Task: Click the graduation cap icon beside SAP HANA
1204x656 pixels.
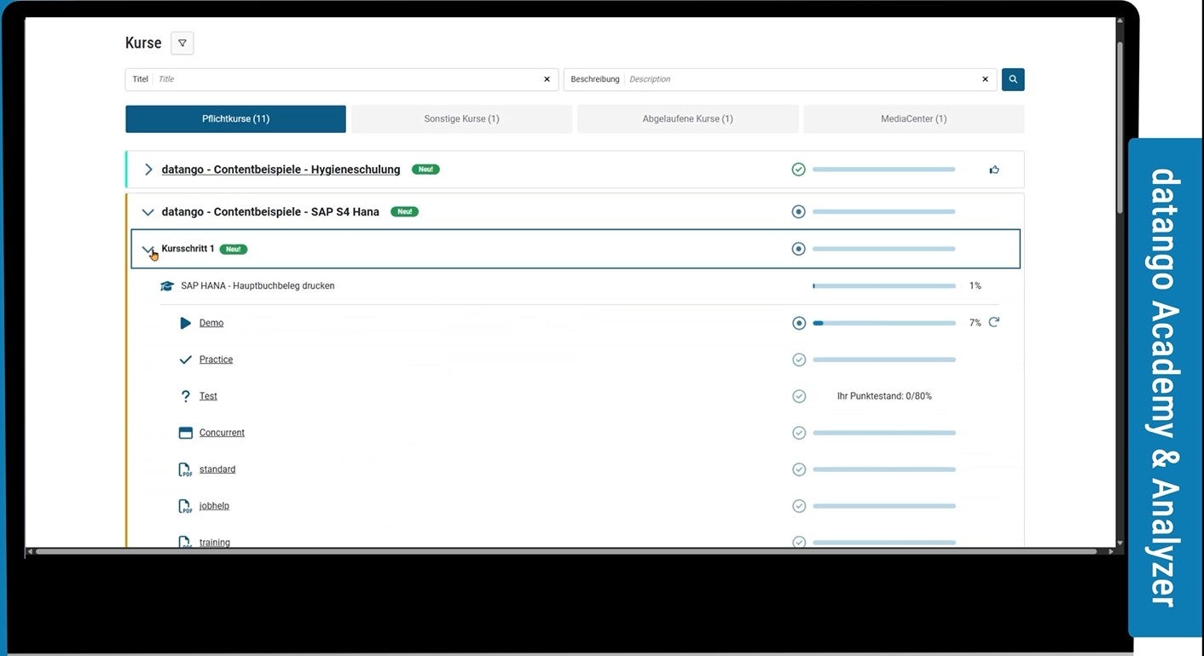Action: [x=167, y=286]
